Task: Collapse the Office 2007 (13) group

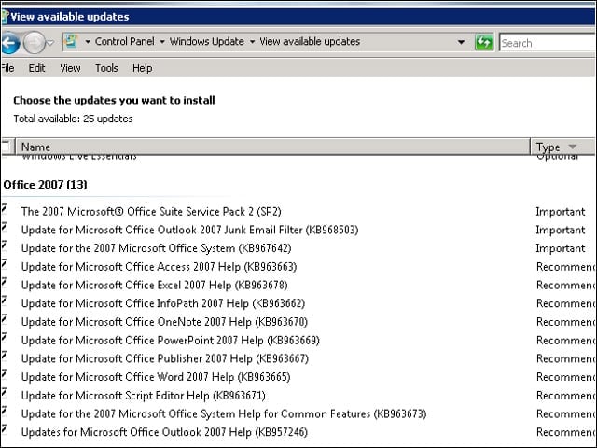Action: [x=45, y=185]
